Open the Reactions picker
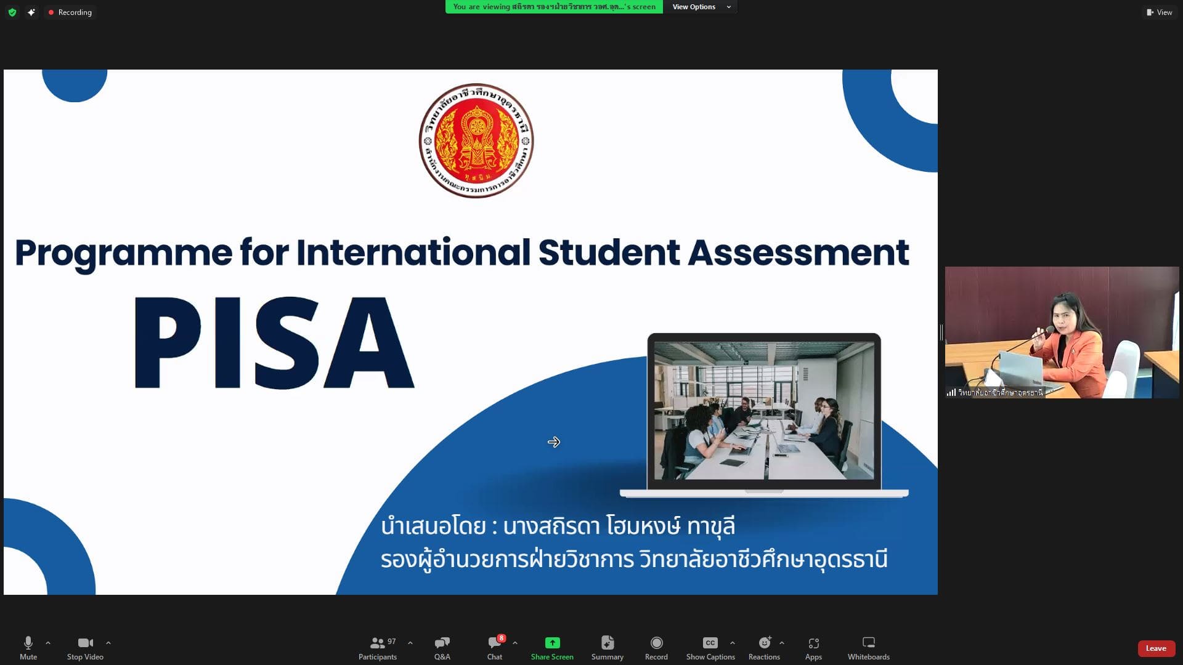 click(x=764, y=647)
